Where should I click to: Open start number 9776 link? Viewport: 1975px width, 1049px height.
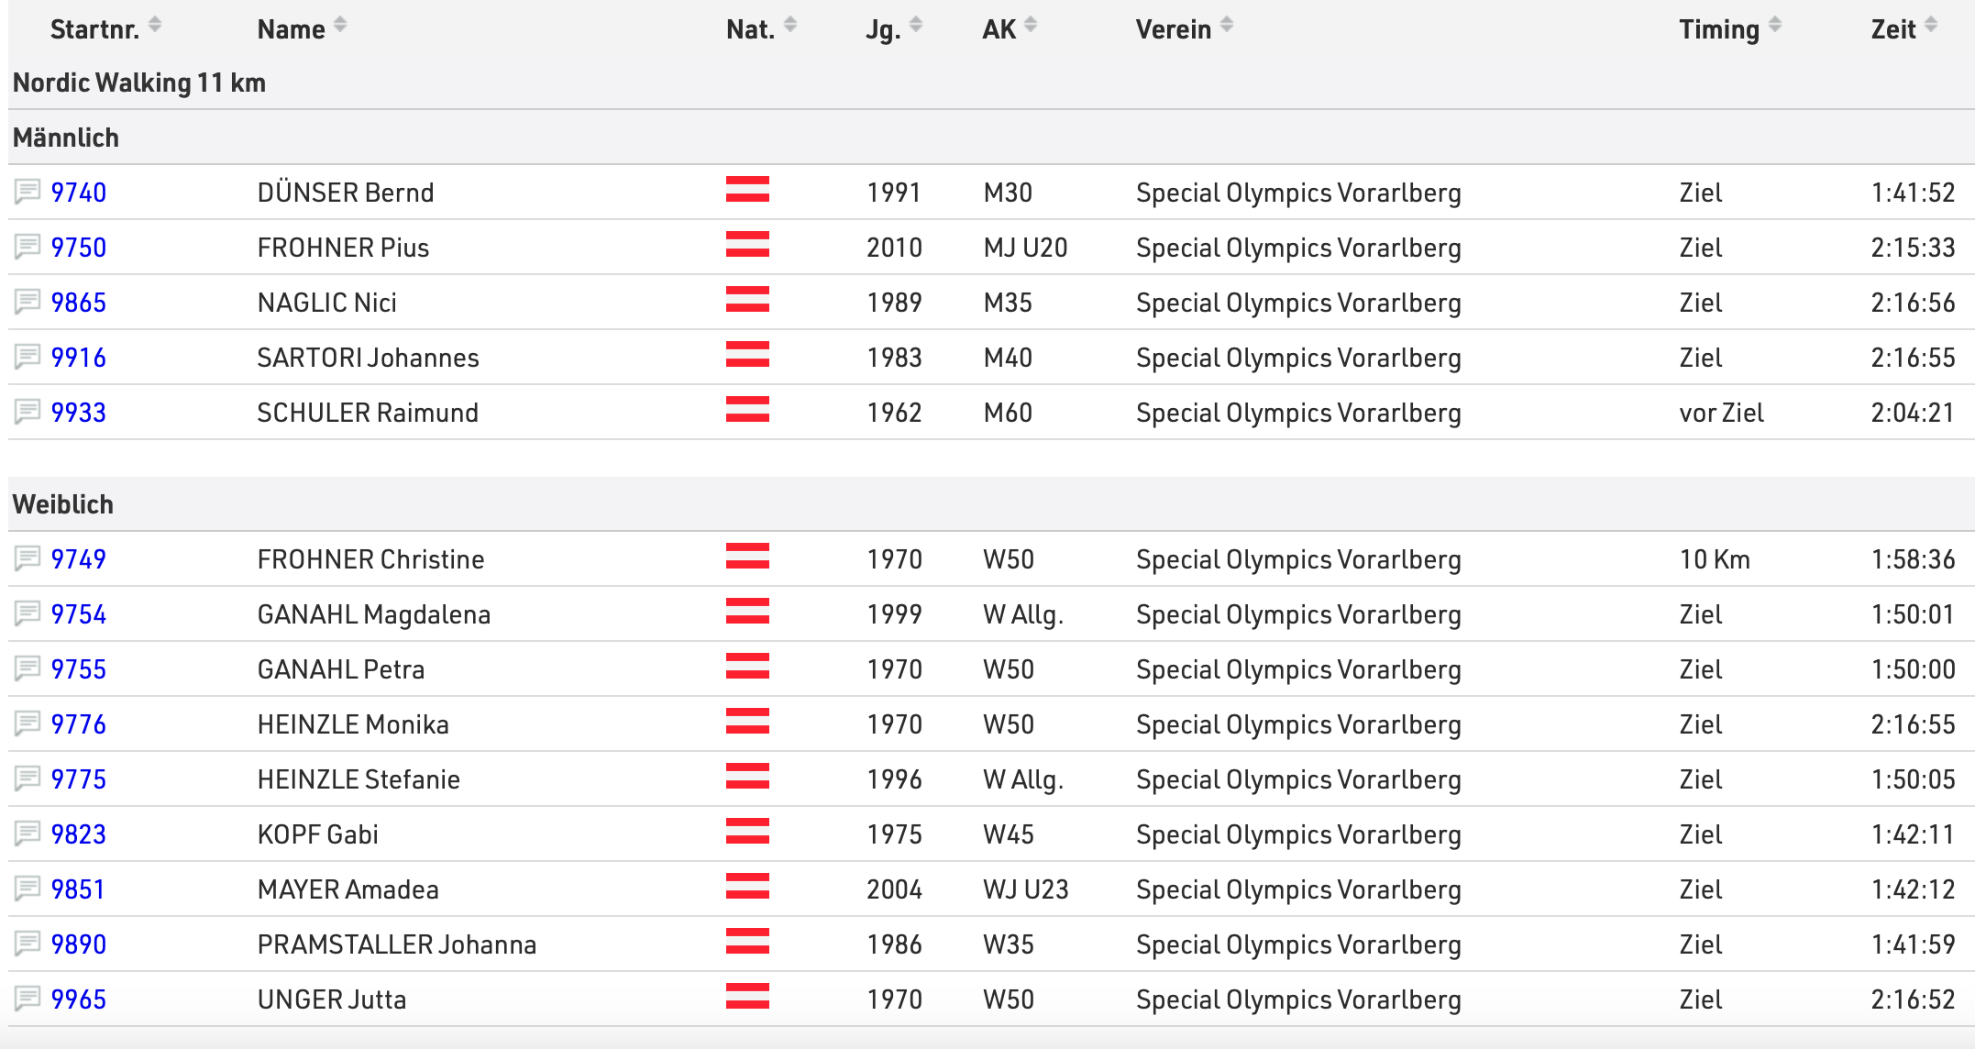tap(79, 724)
